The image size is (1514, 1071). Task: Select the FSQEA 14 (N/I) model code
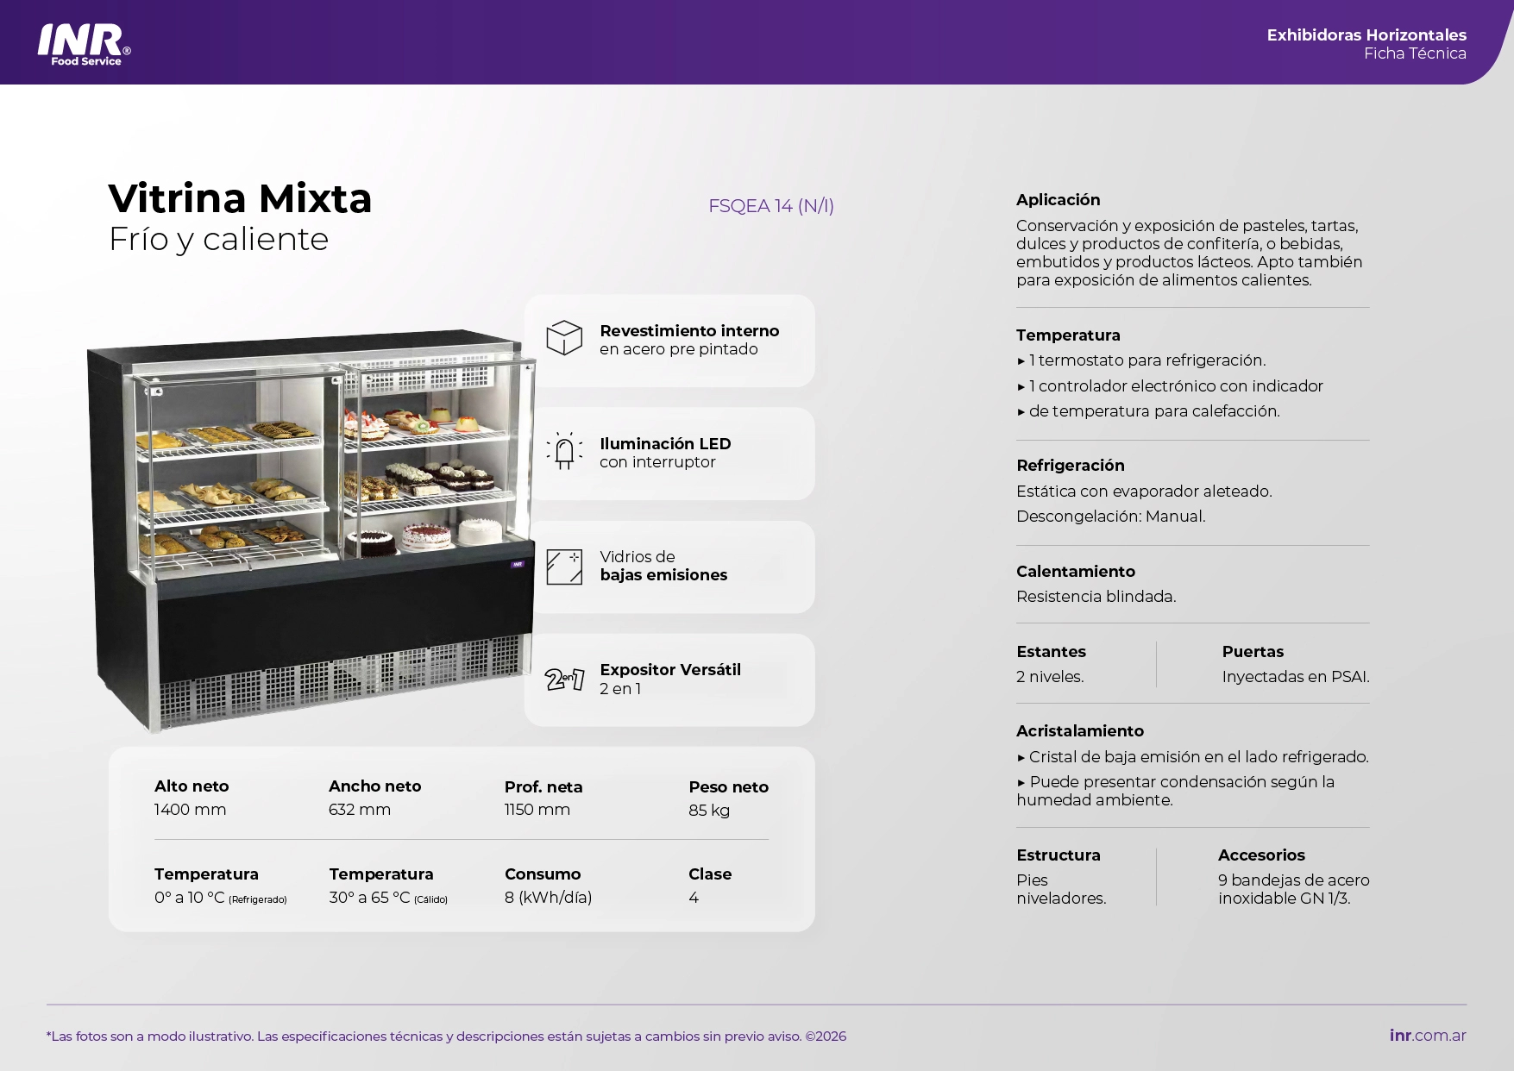[770, 206]
